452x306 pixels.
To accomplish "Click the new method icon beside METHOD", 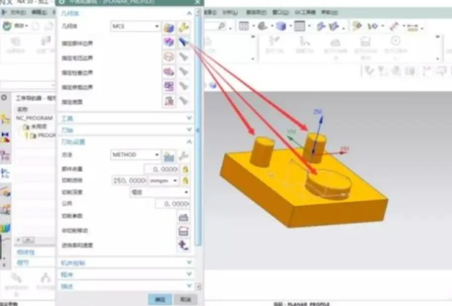I will click(x=169, y=156).
